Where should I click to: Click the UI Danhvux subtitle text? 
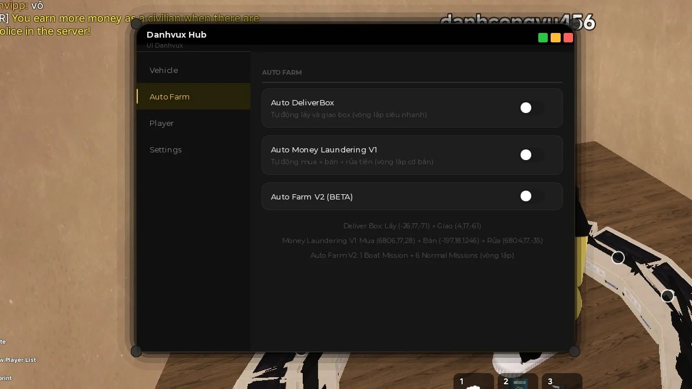165,45
